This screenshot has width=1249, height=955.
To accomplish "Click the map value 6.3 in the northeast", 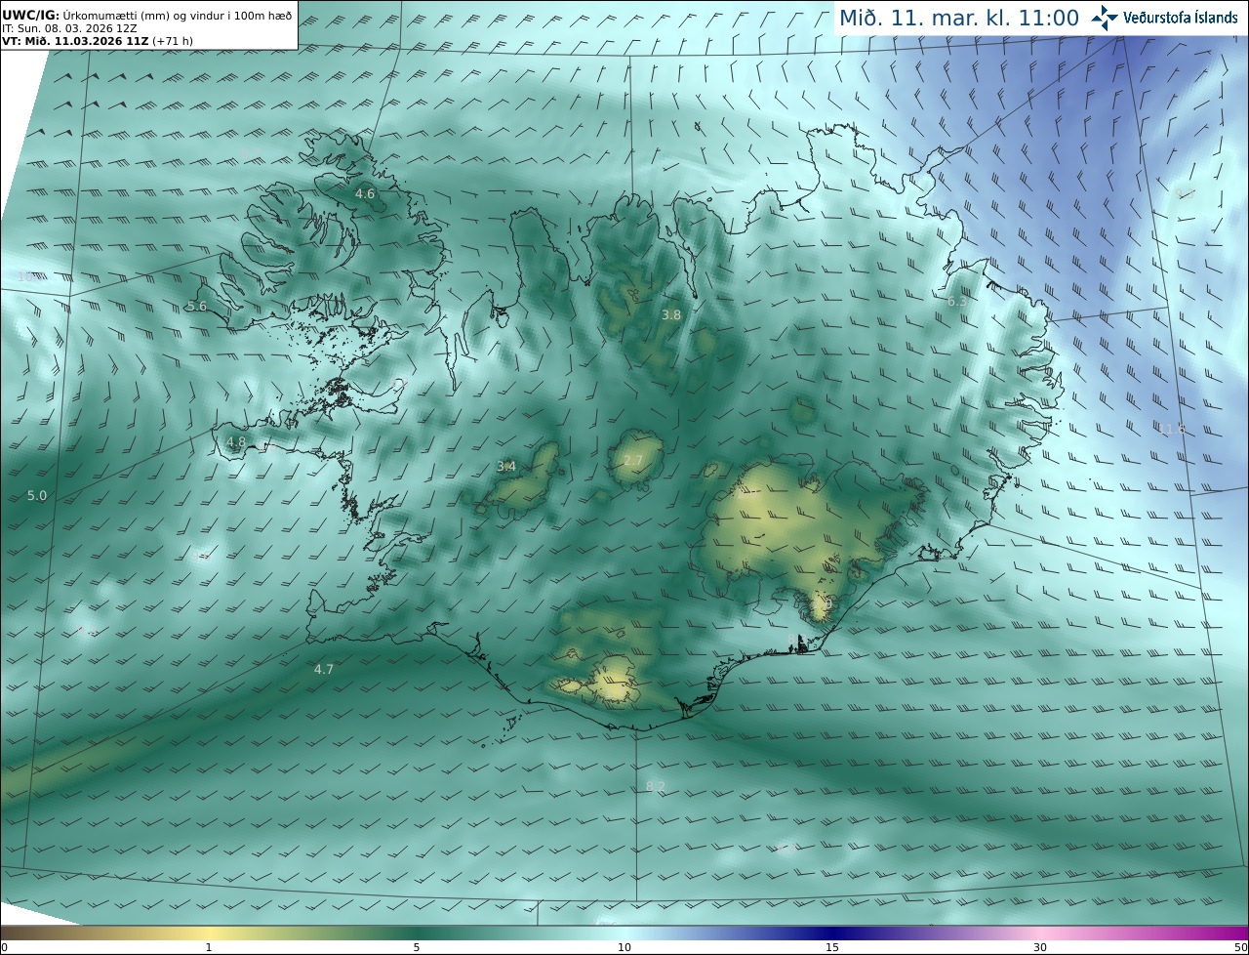I will coord(957,302).
